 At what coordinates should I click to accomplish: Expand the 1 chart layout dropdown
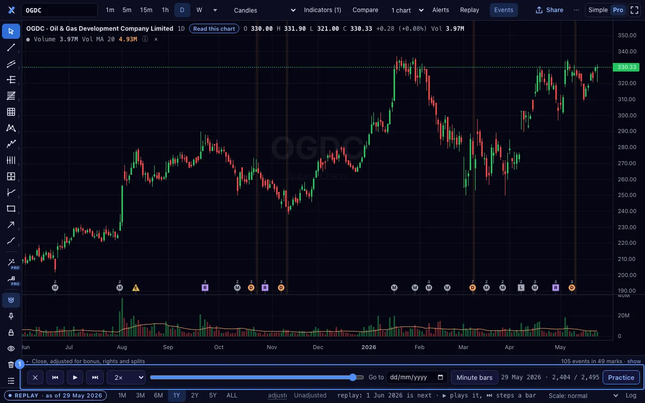[x=407, y=10]
